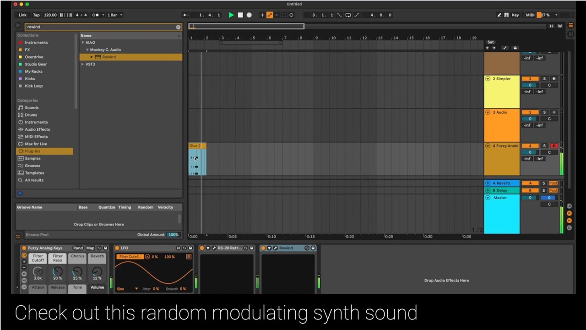
Task: Toggle computer MIDI keyboard icon
Action: [x=506, y=15]
